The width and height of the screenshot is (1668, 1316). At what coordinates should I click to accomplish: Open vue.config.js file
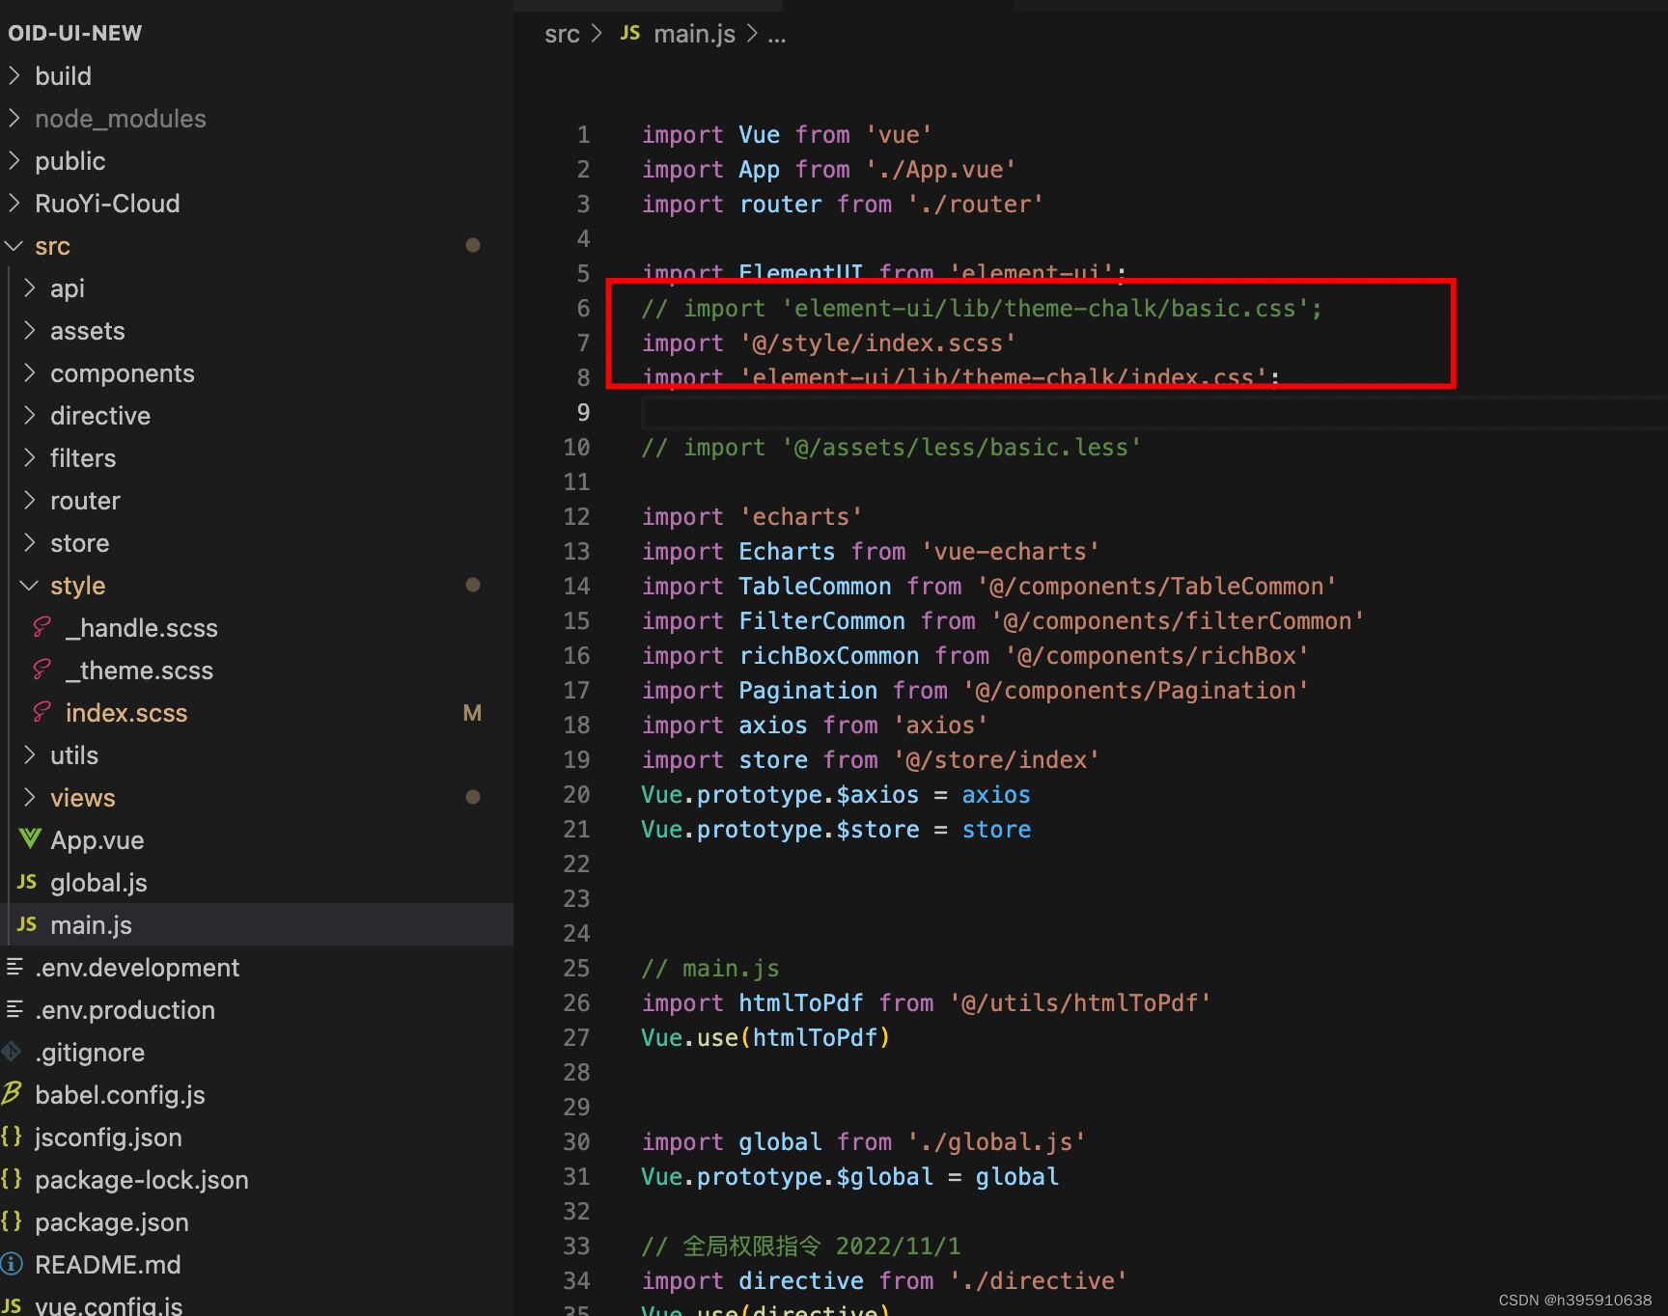point(109,1305)
